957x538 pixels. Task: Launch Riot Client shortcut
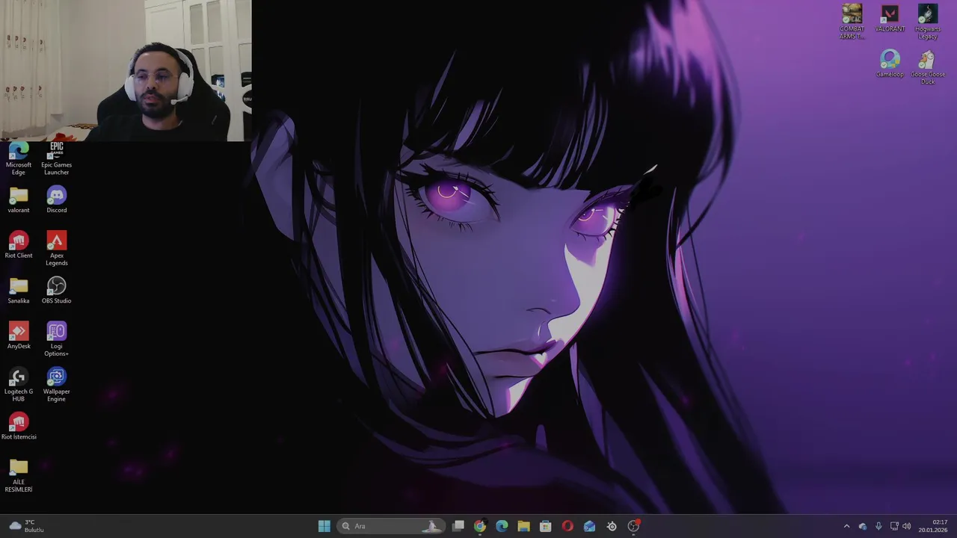(x=19, y=245)
